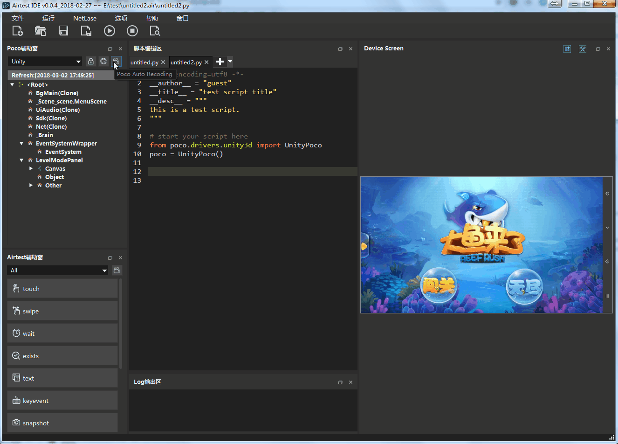Start Poco Auto Recording
The width and height of the screenshot is (618, 444).
[116, 61]
